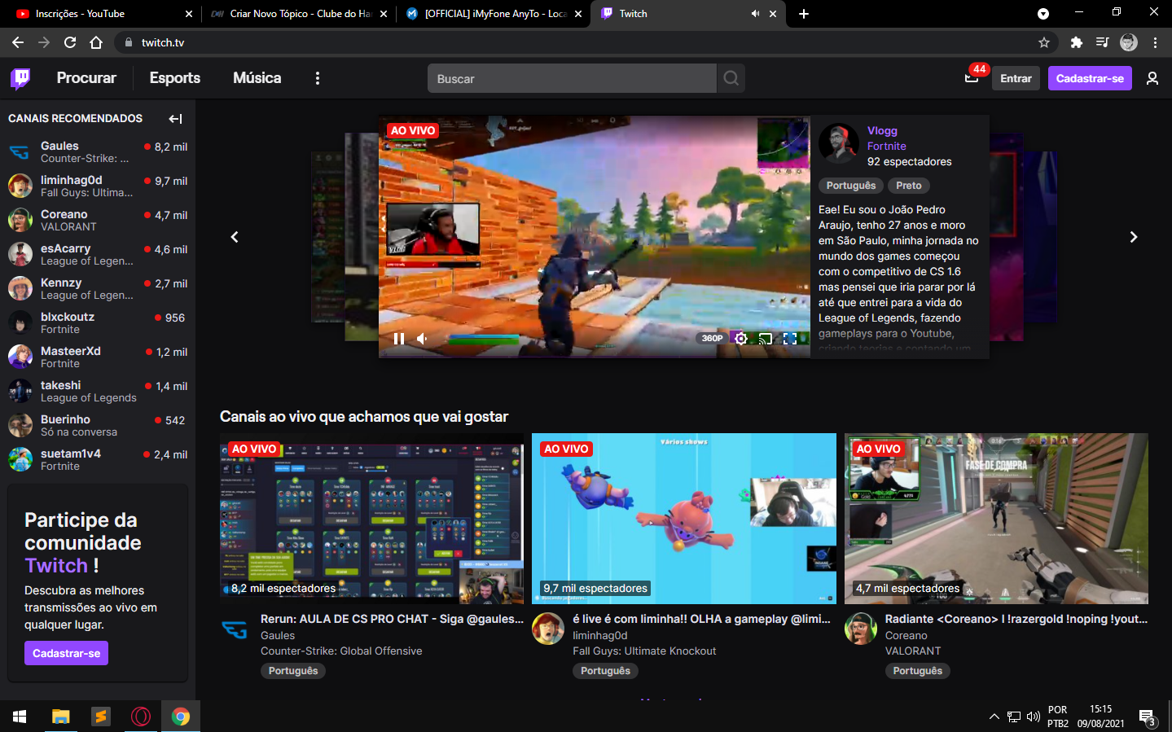Open a new browser tab
This screenshot has width=1172, height=732.
coord(804,14)
